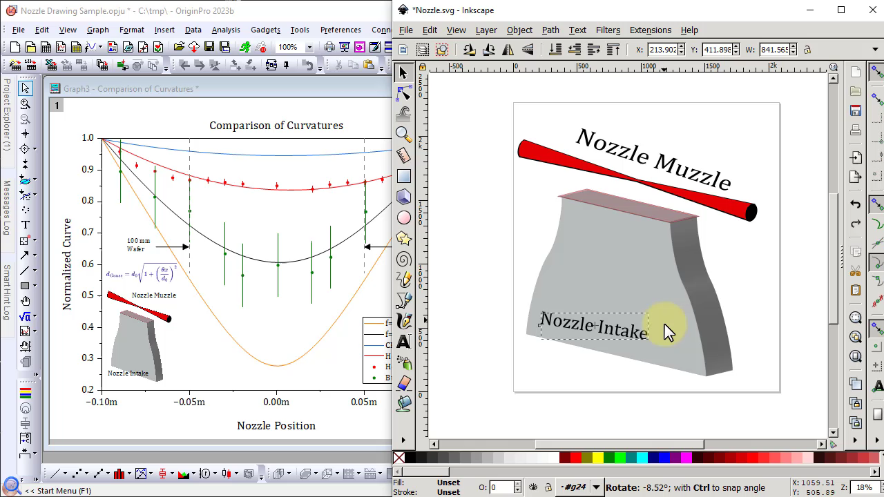Toggle guide lock at Inkscape ruler corner

(422, 66)
